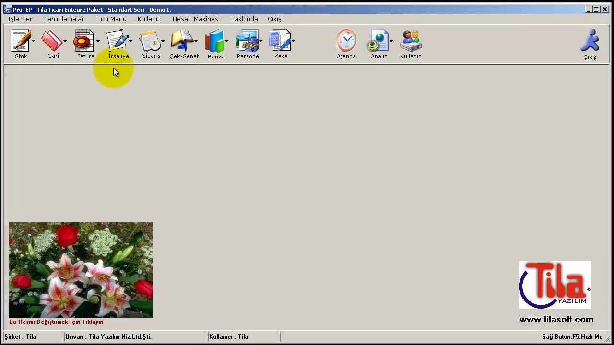Image resolution: width=614 pixels, height=345 pixels.
Task: Open the Kullanıcı users toolbar icon
Action: tap(411, 41)
